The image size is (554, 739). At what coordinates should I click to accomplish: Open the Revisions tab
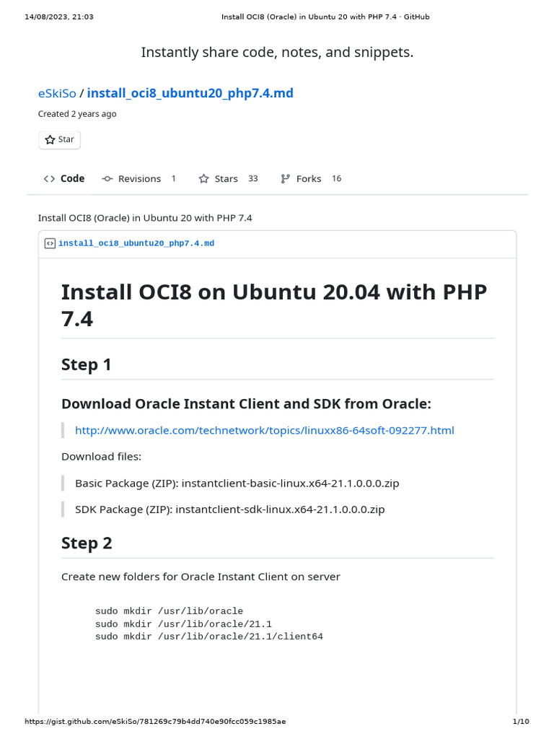[x=139, y=179]
